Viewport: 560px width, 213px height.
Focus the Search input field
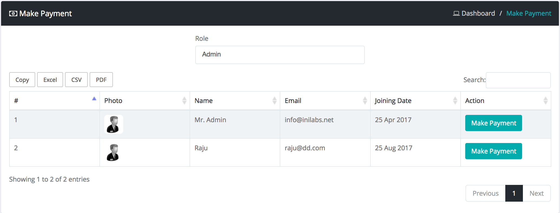click(x=518, y=80)
